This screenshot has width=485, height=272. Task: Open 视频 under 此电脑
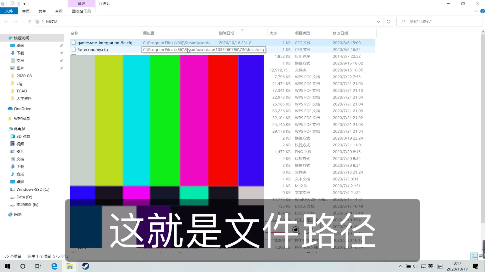20,144
